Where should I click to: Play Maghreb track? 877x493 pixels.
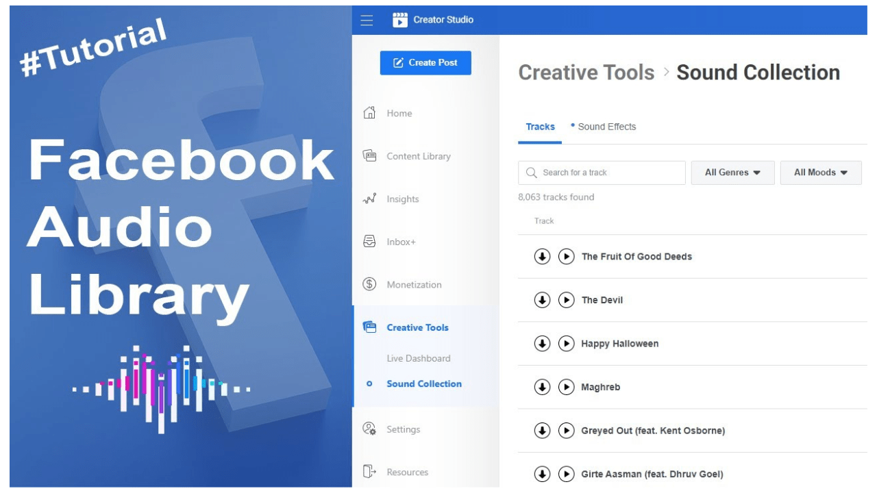pos(566,387)
